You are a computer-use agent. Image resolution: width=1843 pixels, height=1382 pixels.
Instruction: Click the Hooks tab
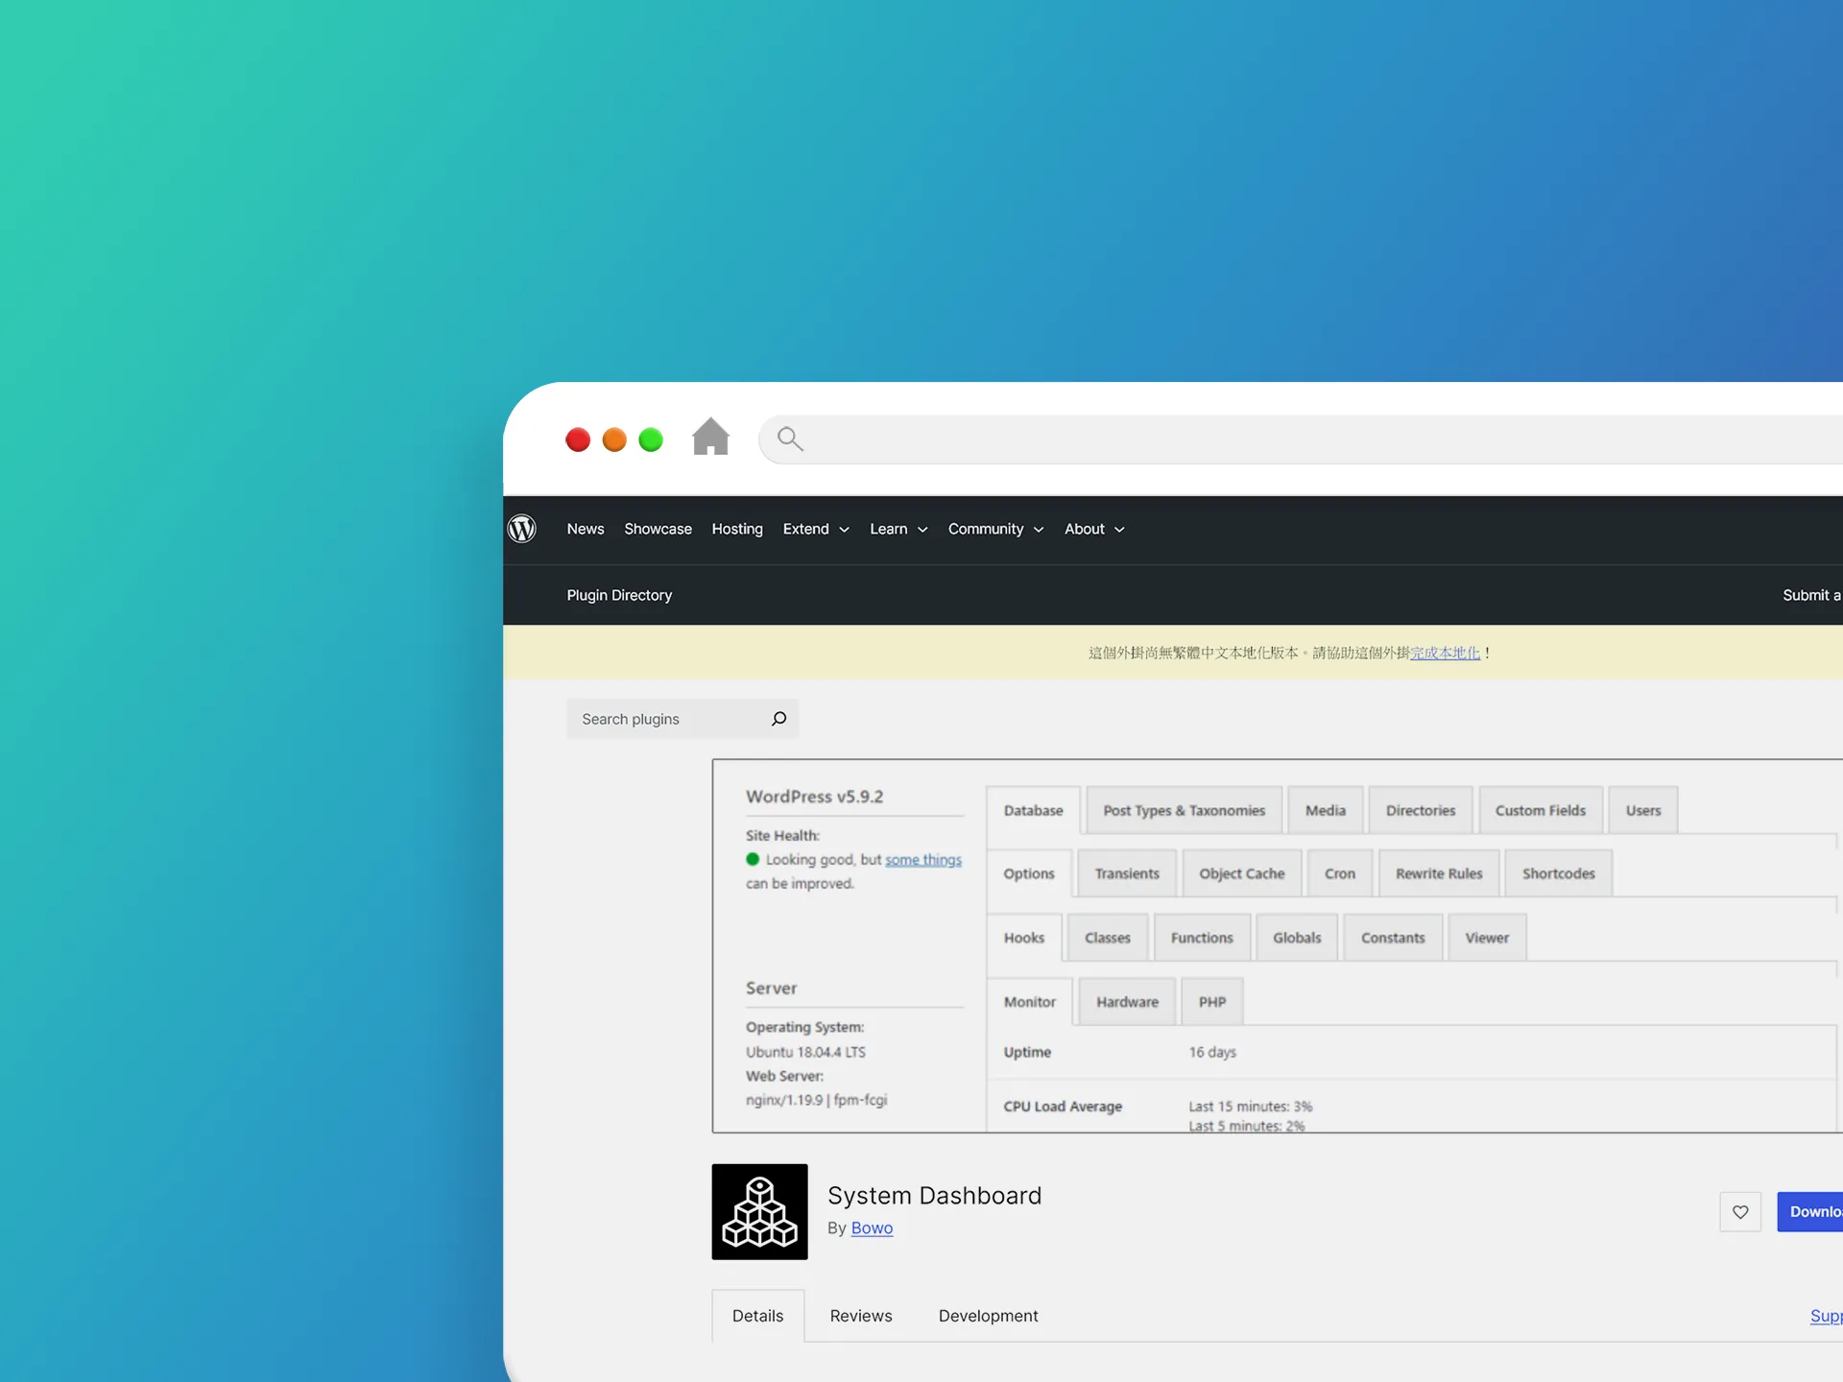(x=1024, y=939)
